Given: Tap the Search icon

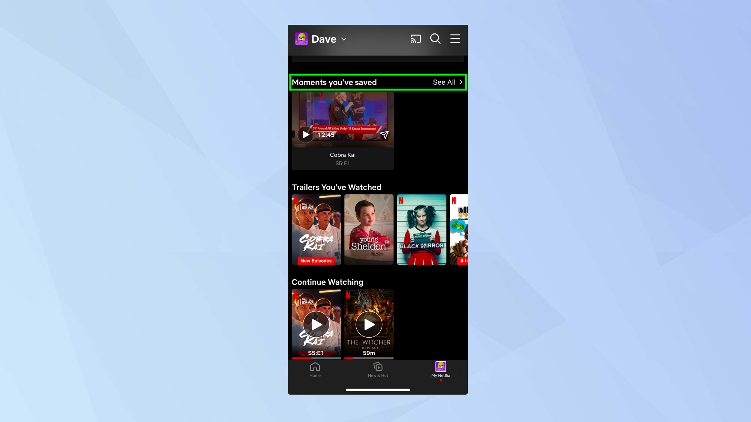Looking at the screenshot, I should pyautogui.click(x=435, y=39).
